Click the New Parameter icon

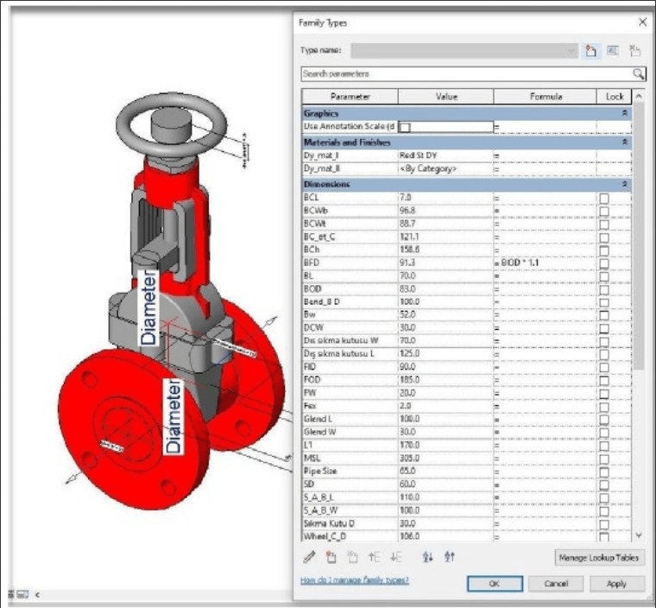click(x=331, y=557)
